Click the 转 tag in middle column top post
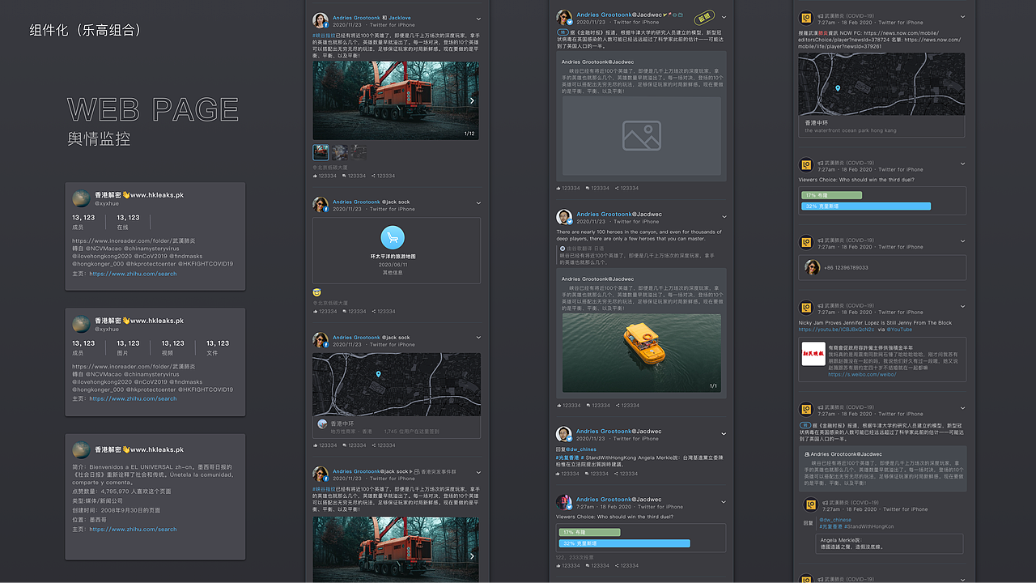The width and height of the screenshot is (1036, 583). pyautogui.click(x=561, y=32)
